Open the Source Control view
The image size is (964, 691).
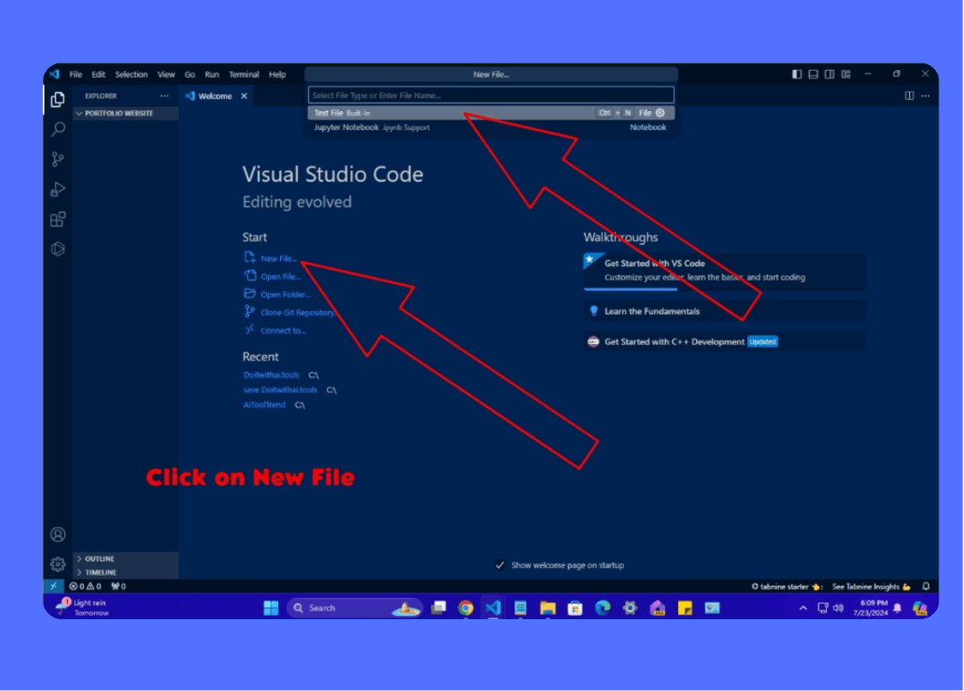tap(58, 159)
